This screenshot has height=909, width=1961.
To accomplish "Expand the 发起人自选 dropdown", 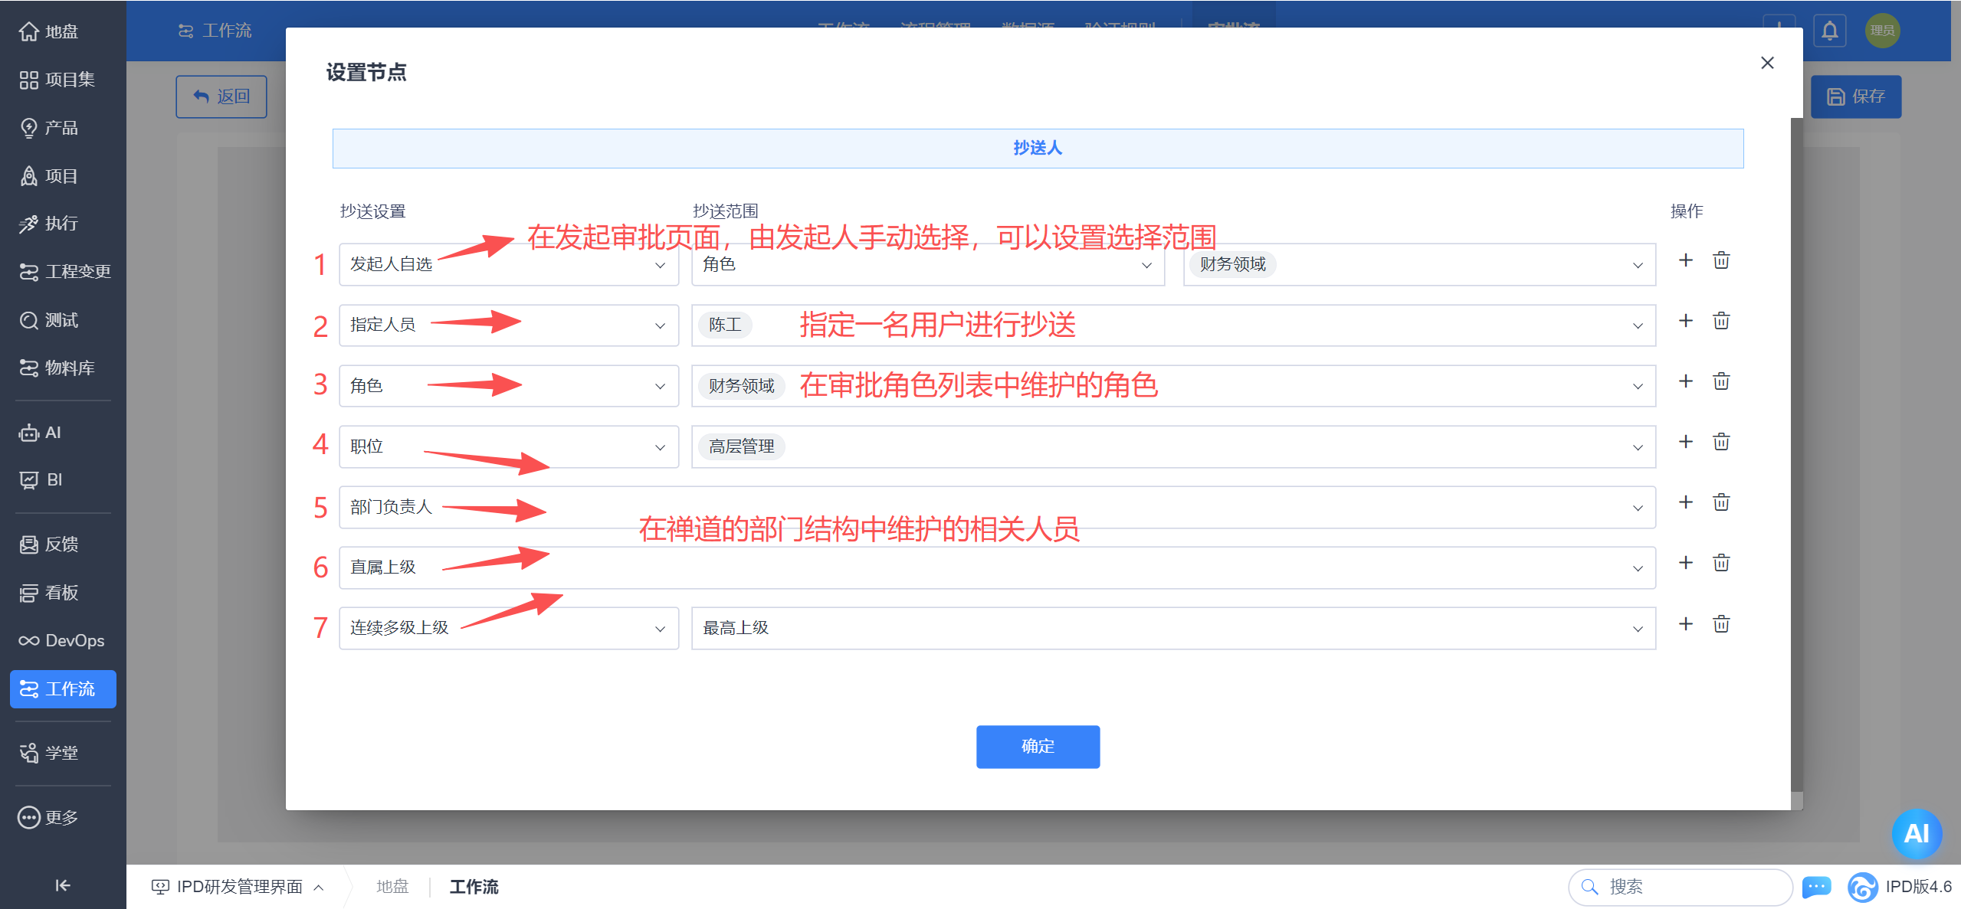I will tap(508, 265).
